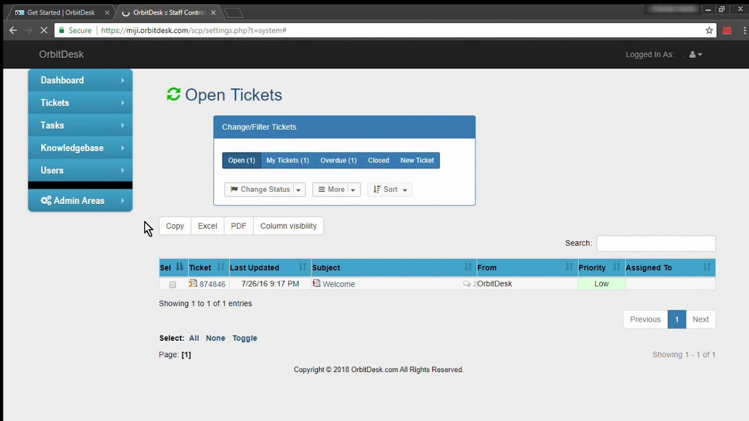The height and width of the screenshot is (421, 749).
Task: Switch to Get Started OrbitDesk browser tab
Action: 61,12
